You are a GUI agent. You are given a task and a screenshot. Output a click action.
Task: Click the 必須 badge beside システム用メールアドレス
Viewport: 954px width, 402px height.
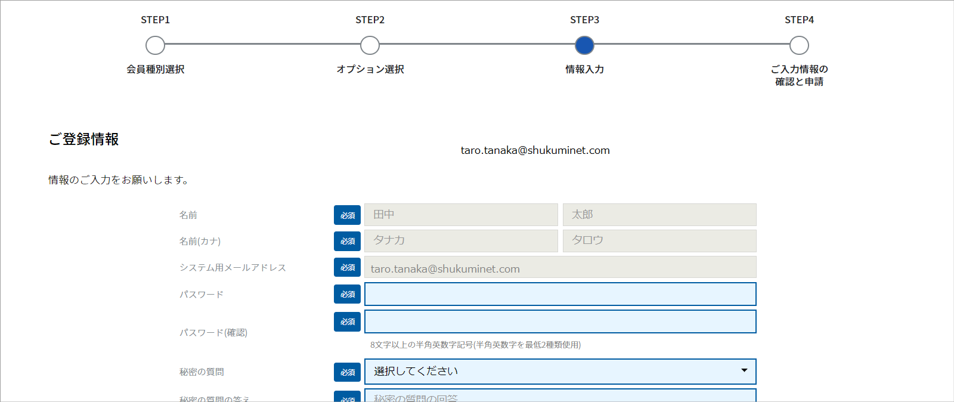pyautogui.click(x=347, y=267)
